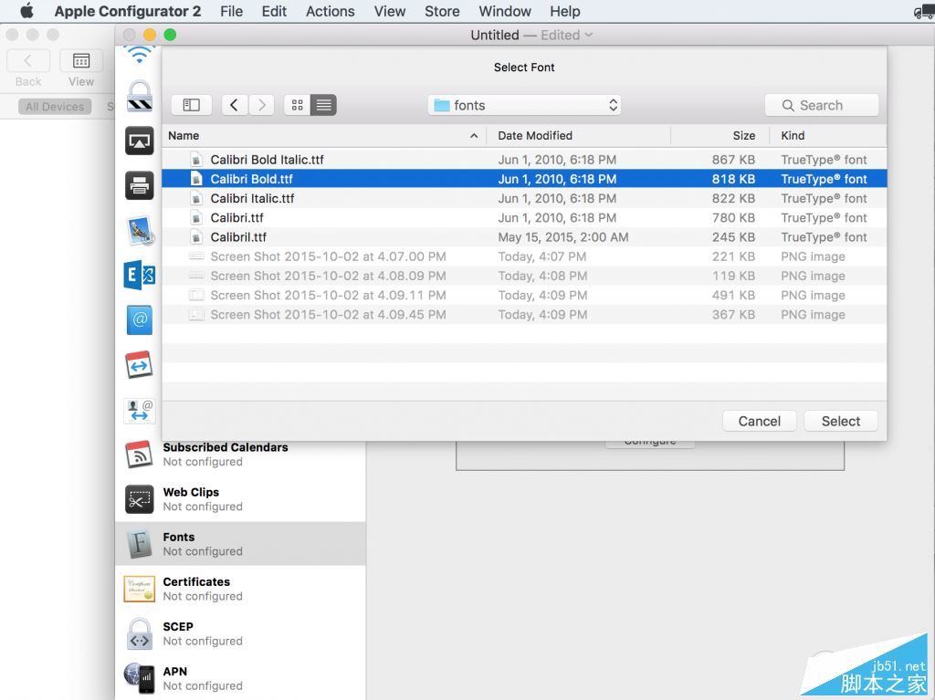Image resolution: width=935 pixels, height=700 pixels.
Task: Select the Calibri Bold.ttf row
Action: (524, 179)
